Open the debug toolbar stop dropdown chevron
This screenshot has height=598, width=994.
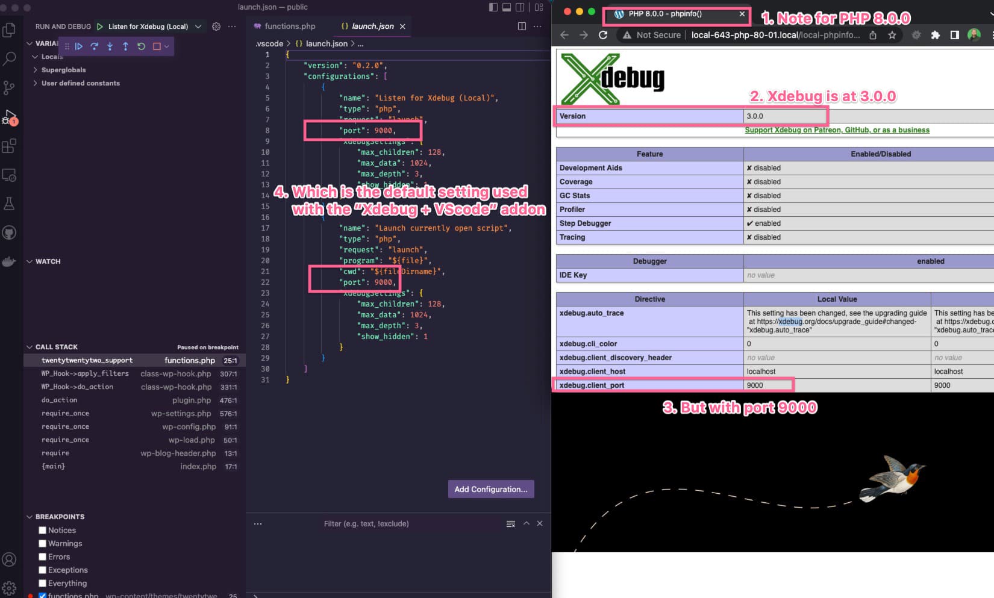tap(167, 46)
